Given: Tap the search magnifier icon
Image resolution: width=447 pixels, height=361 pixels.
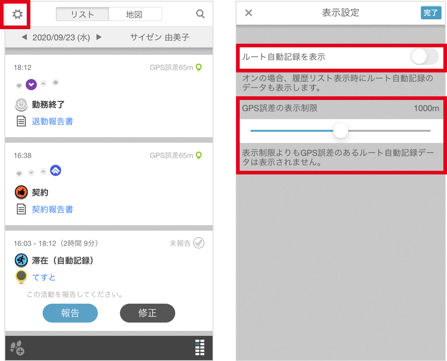Looking at the screenshot, I should click(200, 14).
